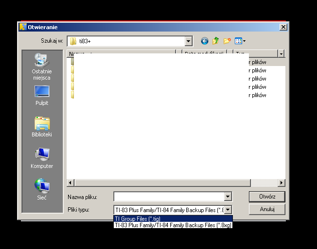Click inside the Nazwa pliku text field
317x249 pixels.
coord(168,197)
